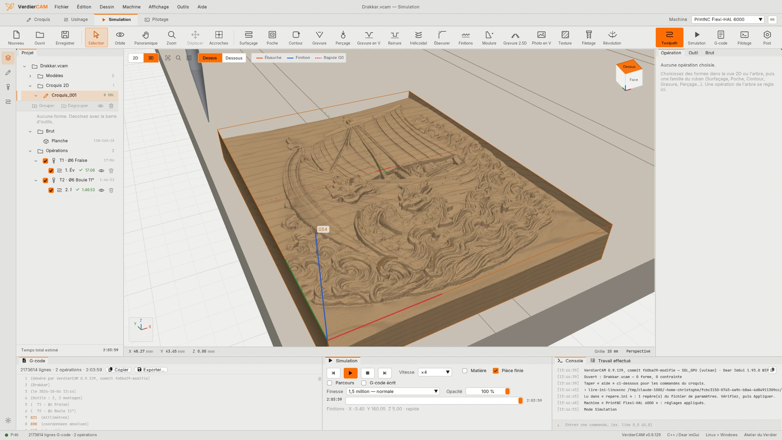Enable the G-code écrit checkbox
Viewport: 782px width, 440px height.
(x=364, y=383)
